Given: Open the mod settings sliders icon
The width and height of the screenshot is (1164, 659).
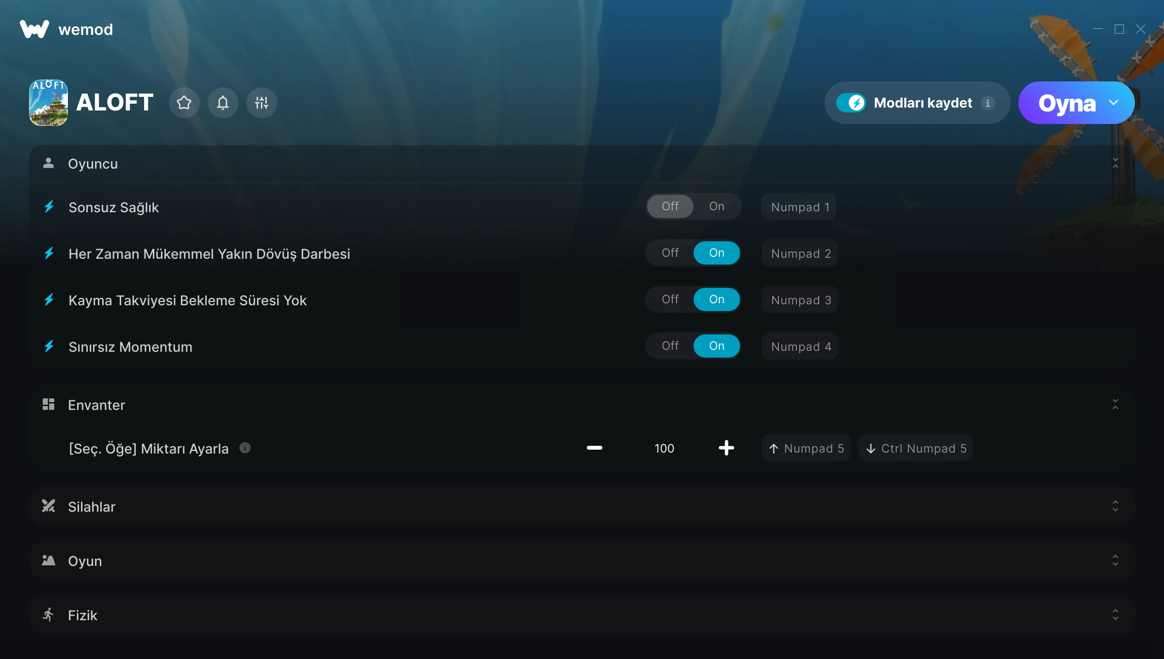Looking at the screenshot, I should tap(262, 103).
